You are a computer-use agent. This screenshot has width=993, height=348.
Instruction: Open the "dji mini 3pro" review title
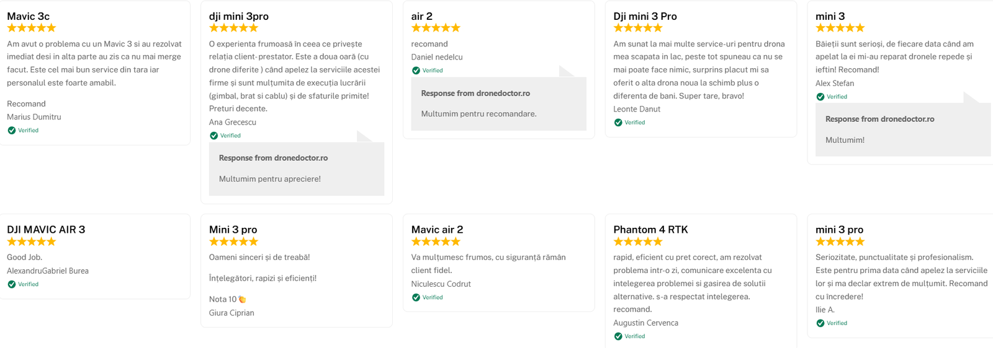coord(239,16)
